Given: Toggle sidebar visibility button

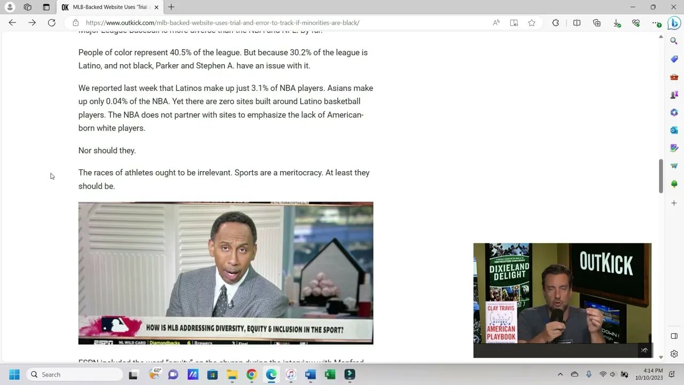Looking at the screenshot, I should point(674,336).
